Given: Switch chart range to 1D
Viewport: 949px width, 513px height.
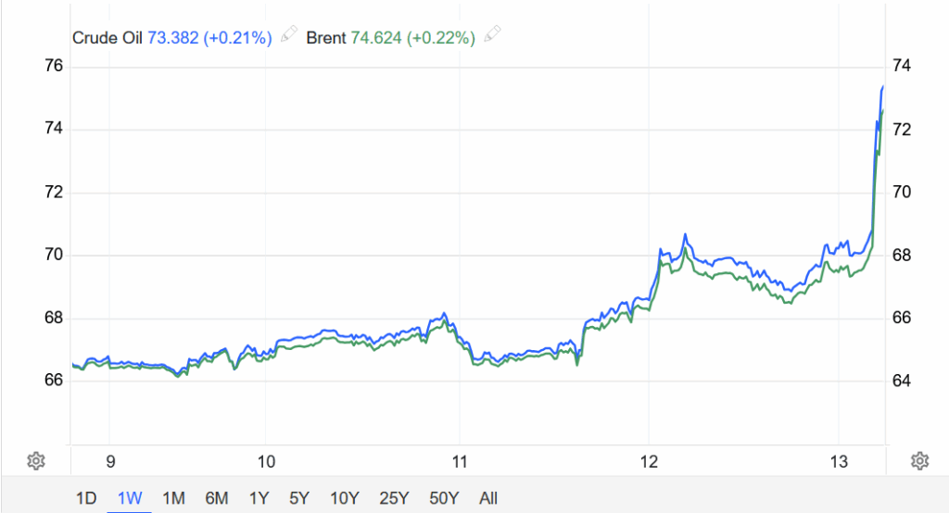Looking at the screenshot, I should pyautogui.click(x=86, y=498).
